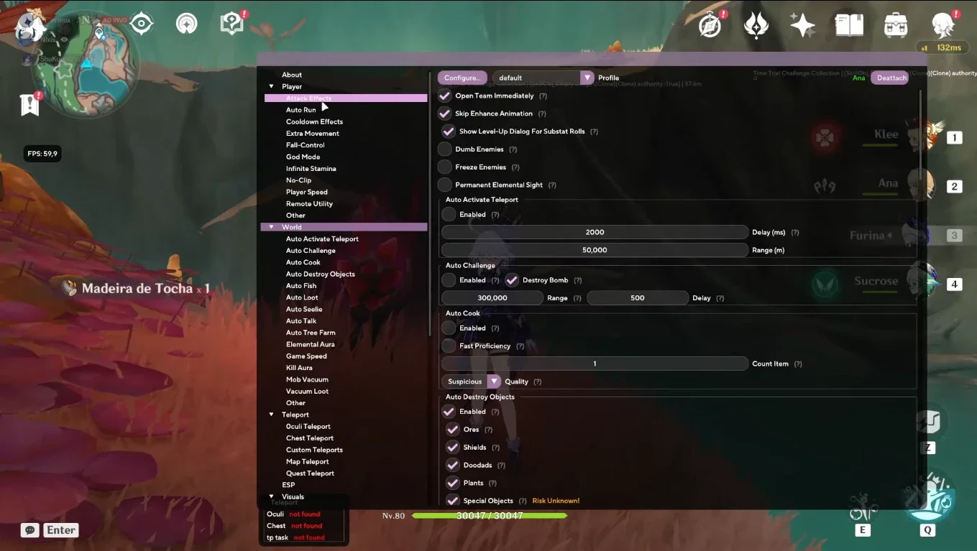Toggle Show Level-Up Dialog For Substat Rolls
The height and width of the screenshot is (551, 977).
449,131
